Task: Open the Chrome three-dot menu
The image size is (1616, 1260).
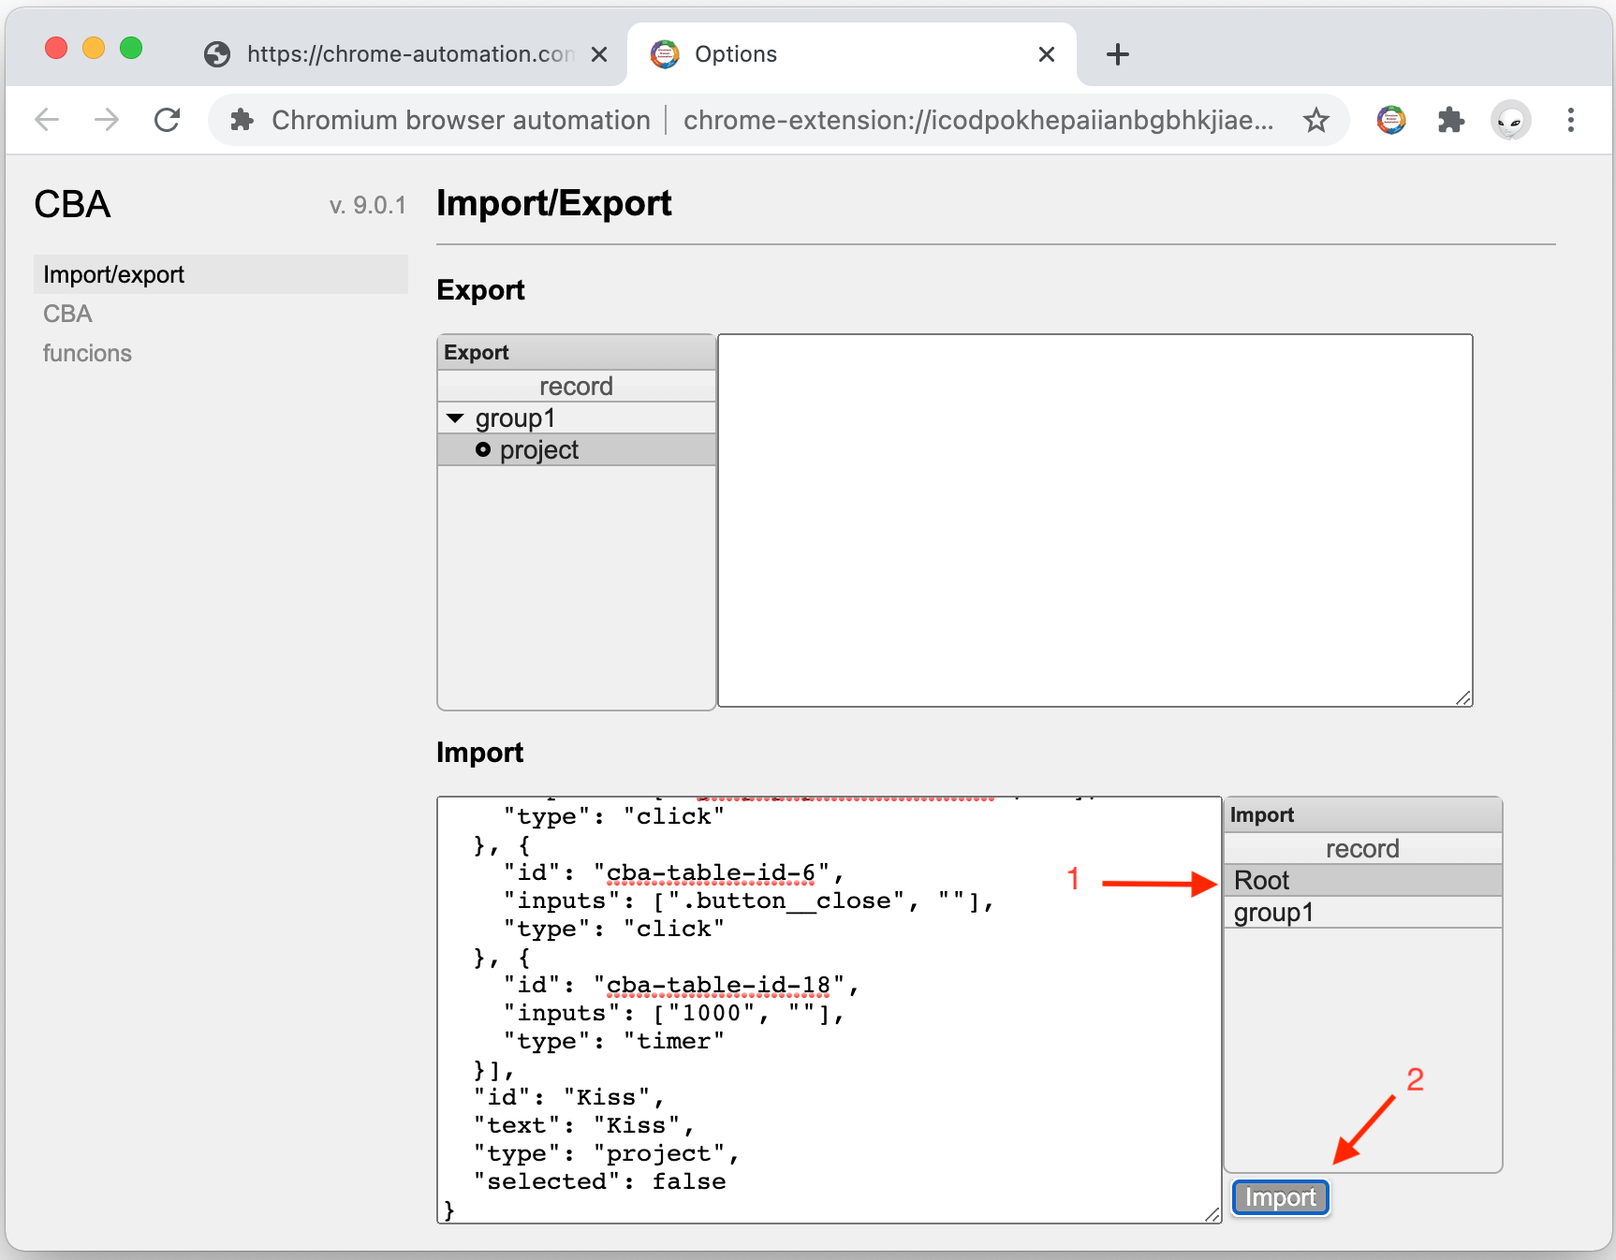Action: pos(1571,120)
